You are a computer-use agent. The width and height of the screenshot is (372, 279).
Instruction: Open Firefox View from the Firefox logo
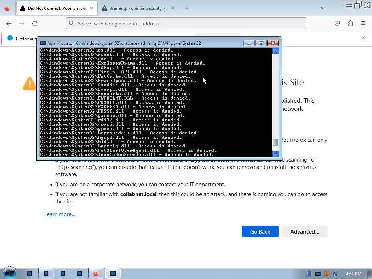[x=7, y=8]
